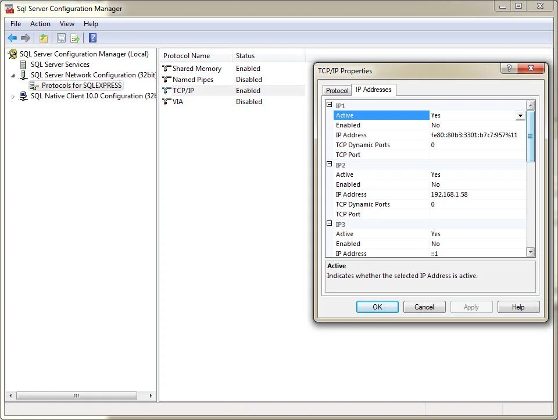Click the tree pane scroll right arrow
Image resolution: width=558 pixels, height=420 pixels.
click(x=151, y=396)
